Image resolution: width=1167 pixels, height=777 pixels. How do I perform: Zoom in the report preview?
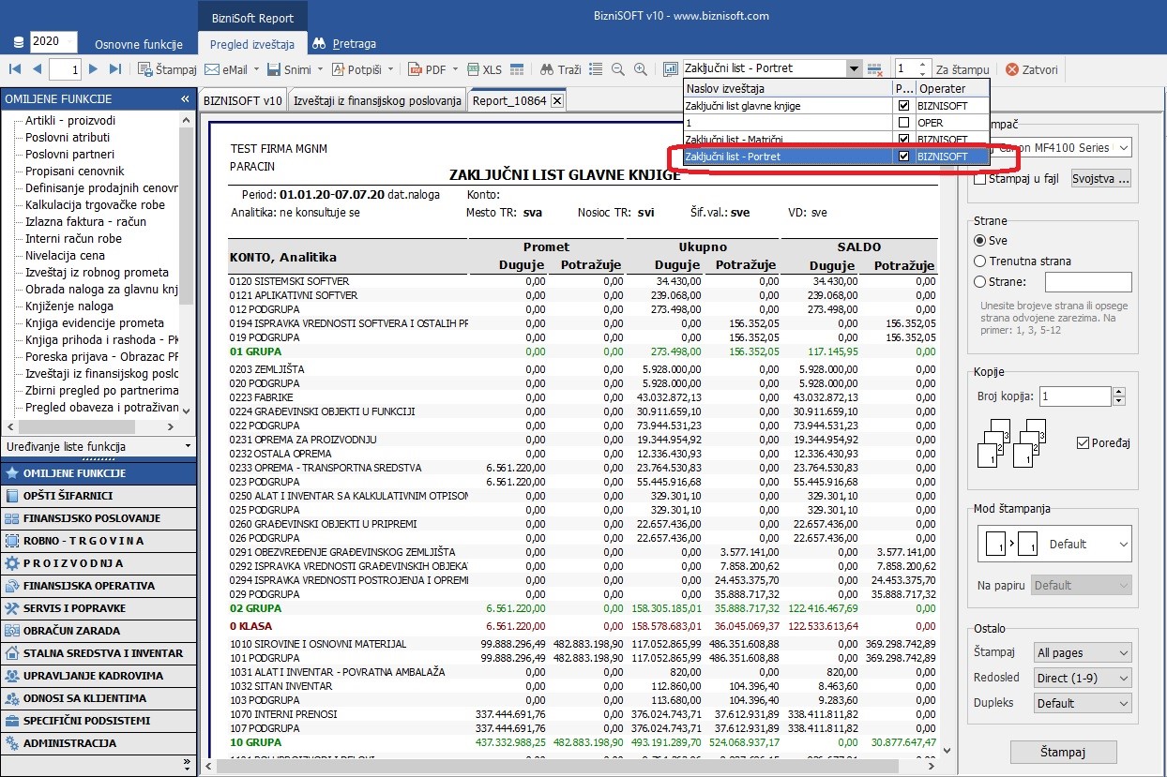pos(641,69)
